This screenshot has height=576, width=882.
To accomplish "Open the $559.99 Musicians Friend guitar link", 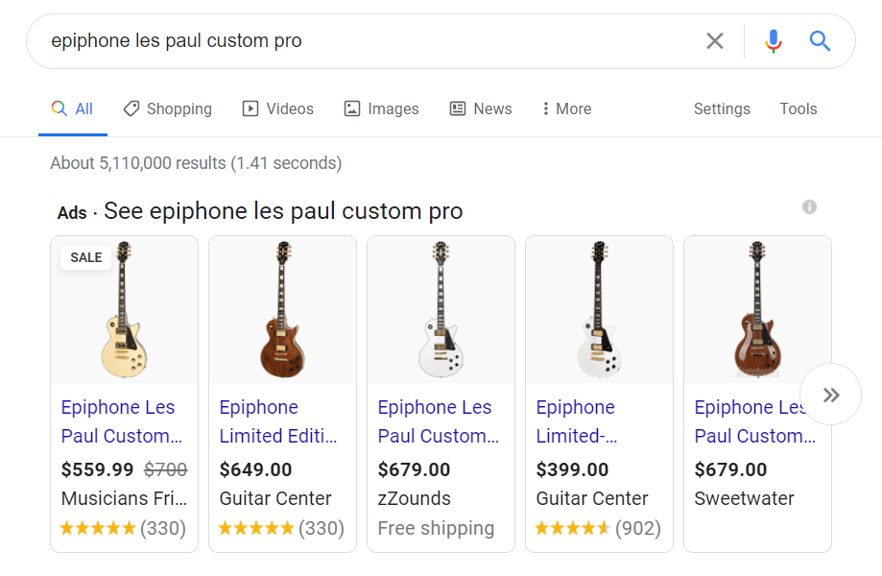I will click(122, 421).
